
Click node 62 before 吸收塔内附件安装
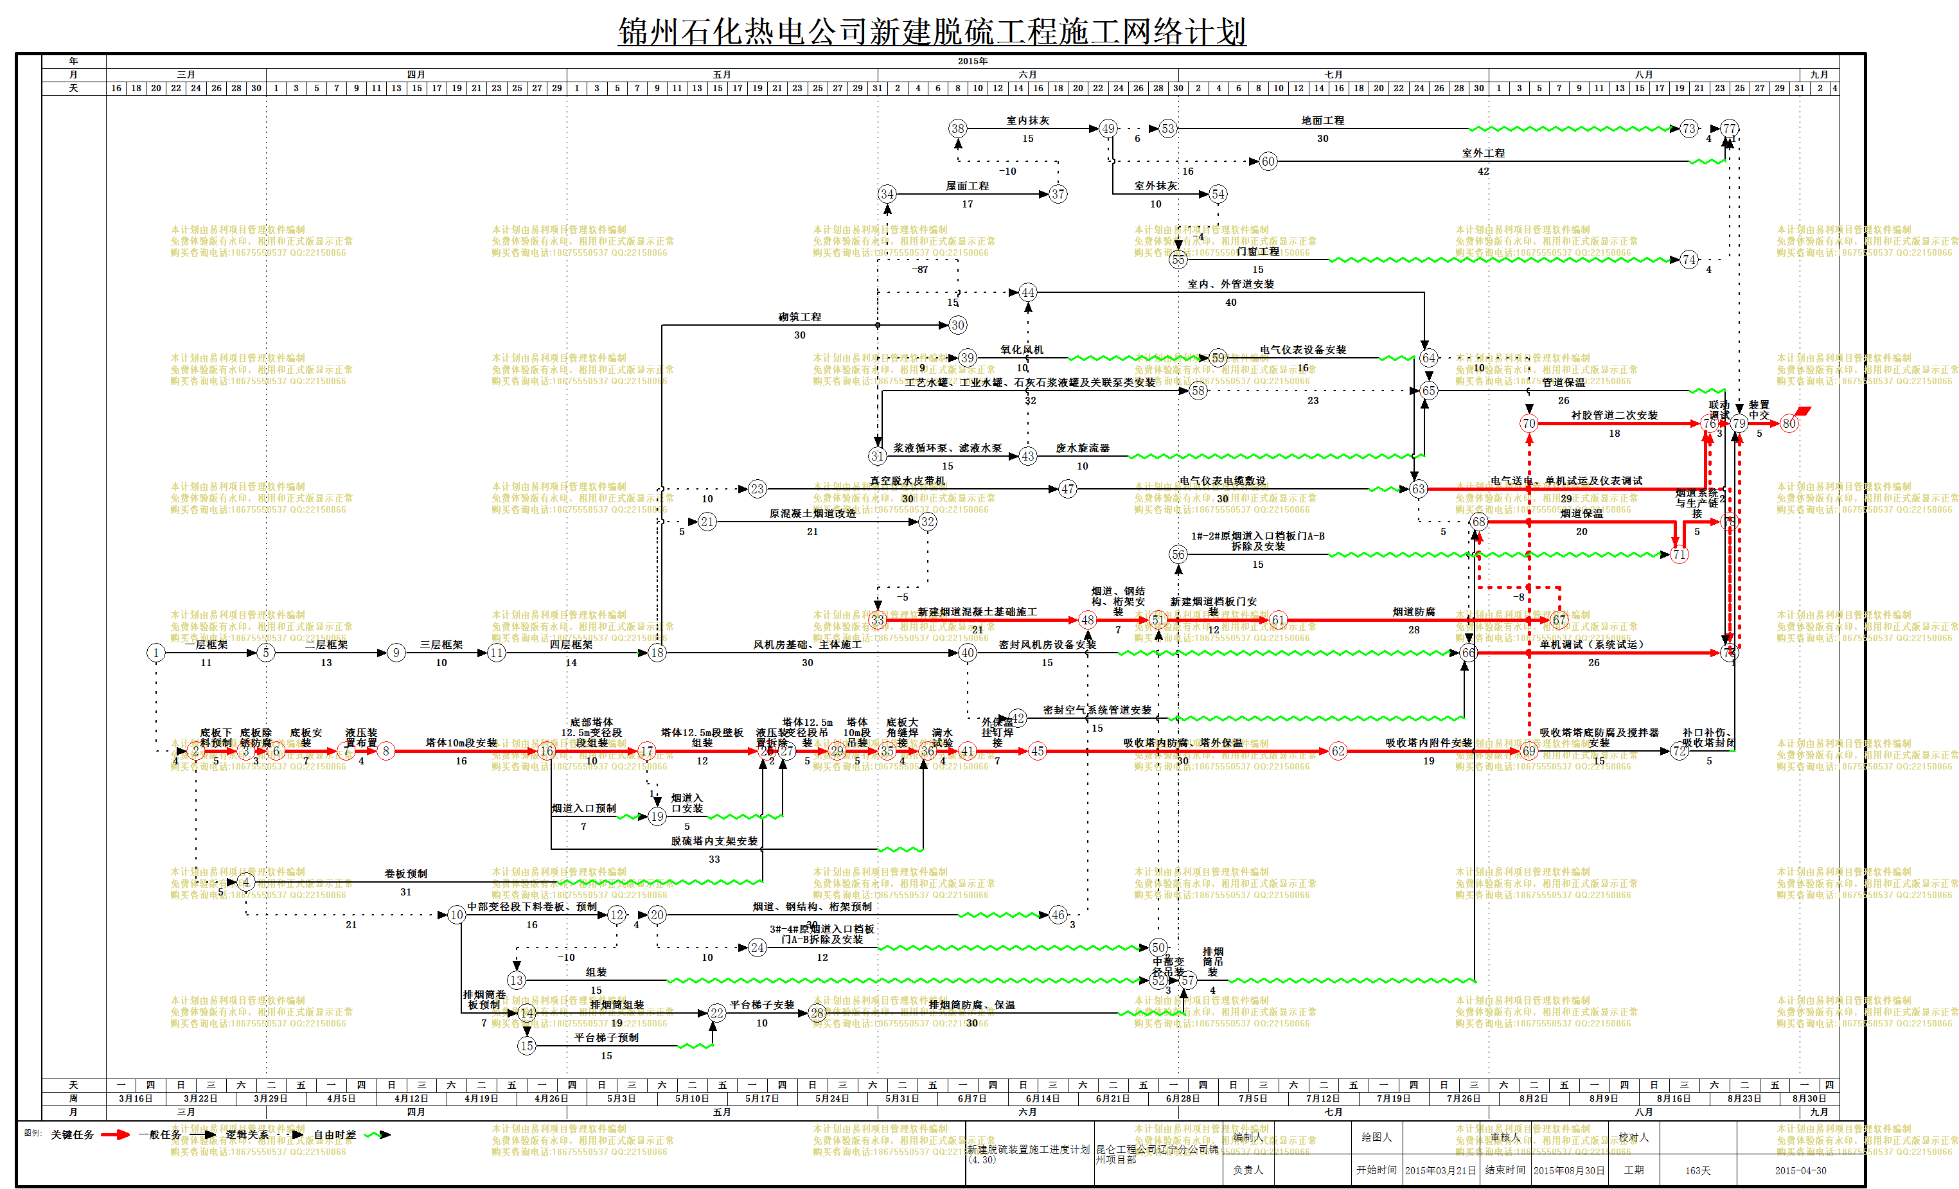[1338, 751]
